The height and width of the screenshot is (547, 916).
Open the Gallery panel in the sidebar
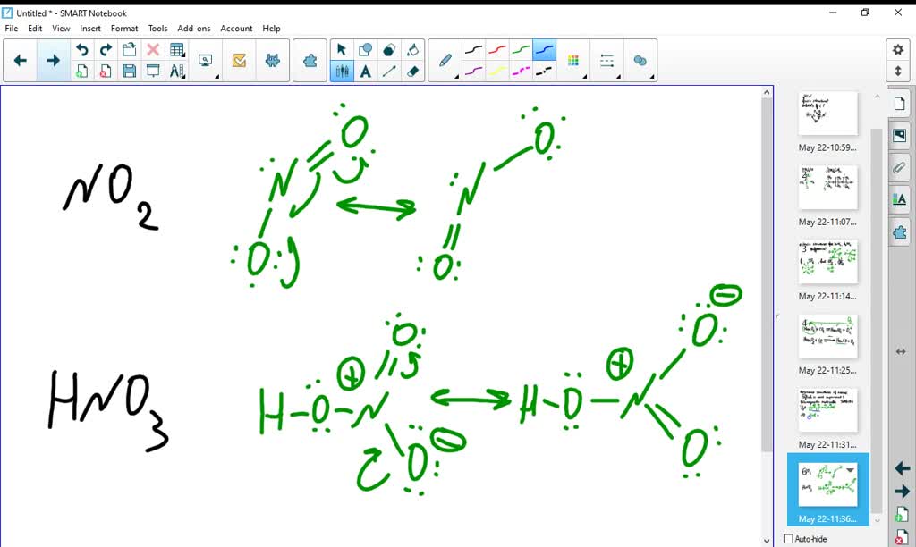899,135
